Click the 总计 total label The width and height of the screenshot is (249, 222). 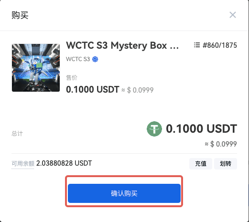click(x=17, y=133)
